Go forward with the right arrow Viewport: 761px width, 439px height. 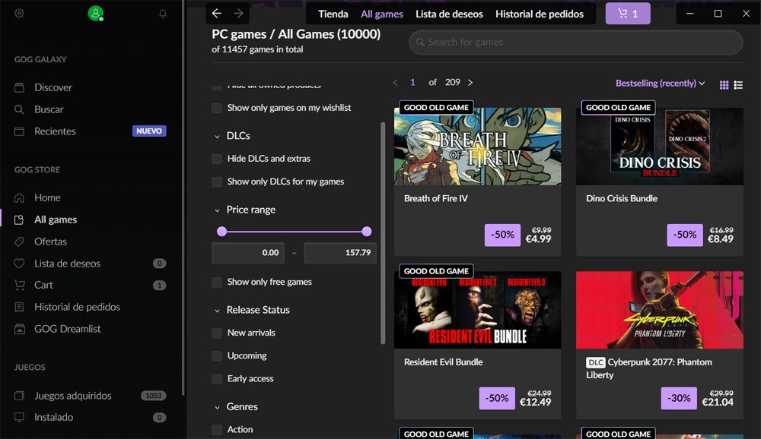click(238, 14)
